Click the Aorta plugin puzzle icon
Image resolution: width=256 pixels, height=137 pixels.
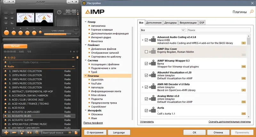[153, 110]
